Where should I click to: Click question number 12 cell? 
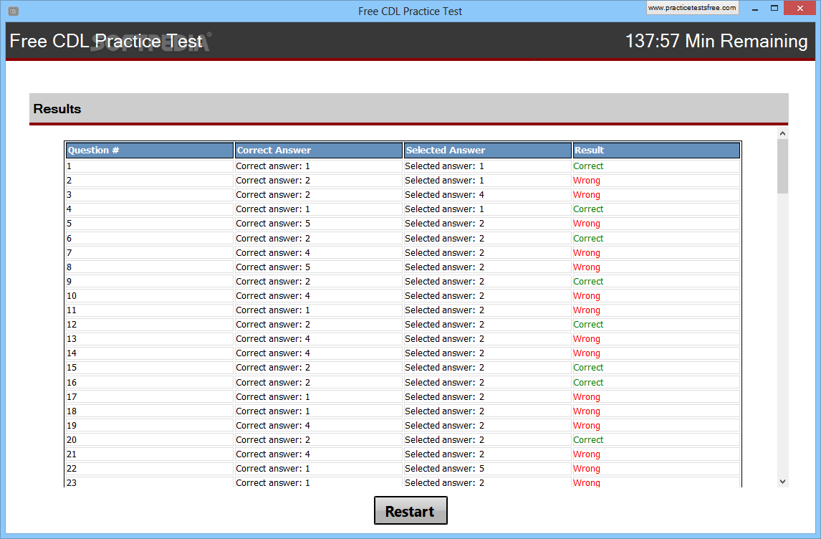point(149,325)
